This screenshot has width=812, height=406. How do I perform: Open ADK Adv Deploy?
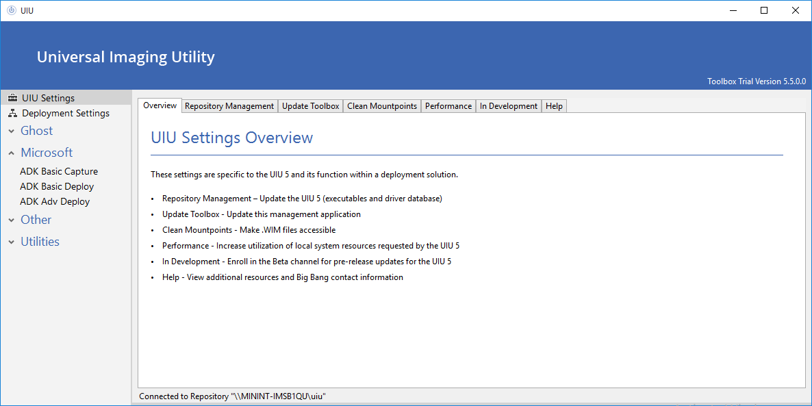click(x=55, y=201)
